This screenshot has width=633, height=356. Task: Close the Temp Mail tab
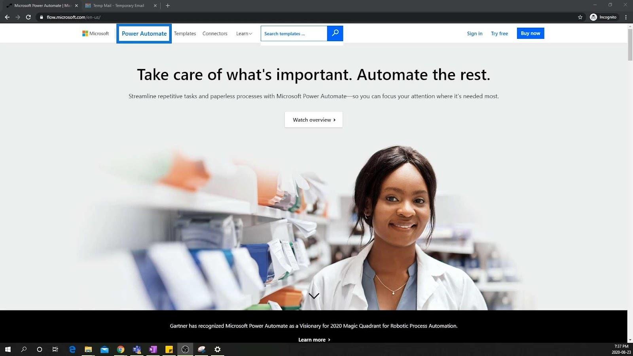click(155, 6)
